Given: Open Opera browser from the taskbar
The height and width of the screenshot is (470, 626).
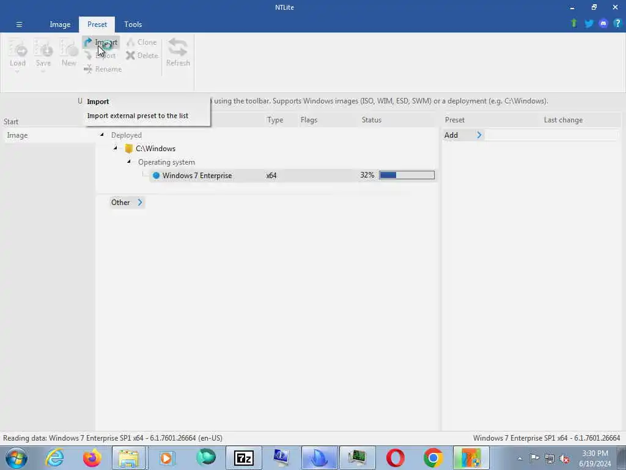Looking at the screenshot, I should [x=396, y=458].
